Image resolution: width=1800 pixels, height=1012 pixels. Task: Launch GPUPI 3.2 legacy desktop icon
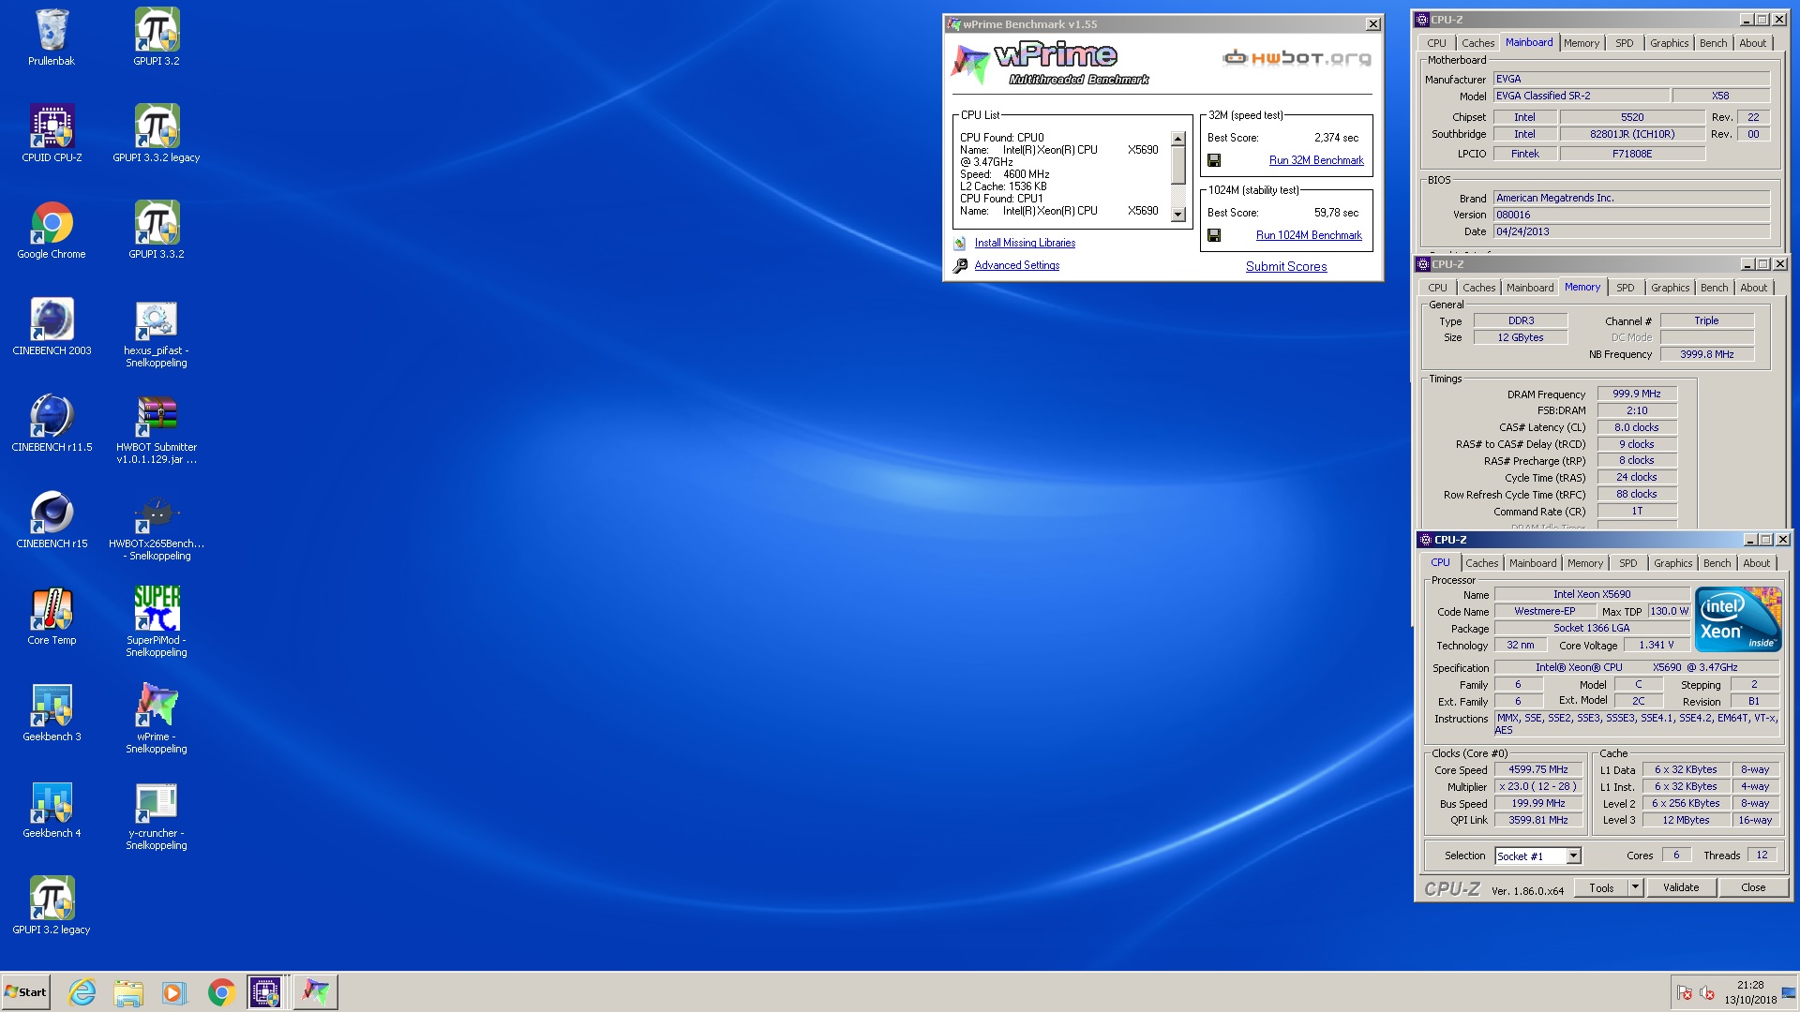coord(52,906)
